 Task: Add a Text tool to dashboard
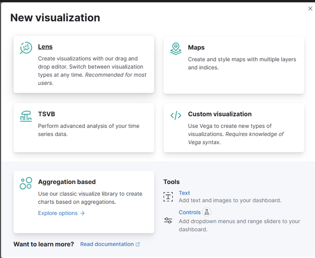point(184,193)
